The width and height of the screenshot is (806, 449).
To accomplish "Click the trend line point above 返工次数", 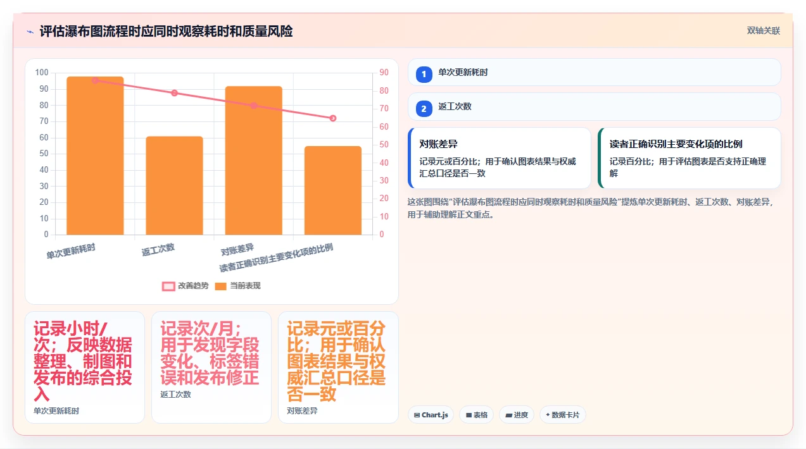I will pos(175,93).
